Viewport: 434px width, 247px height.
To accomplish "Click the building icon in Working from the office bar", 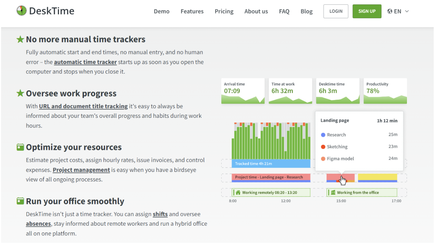I will [333, 193].
